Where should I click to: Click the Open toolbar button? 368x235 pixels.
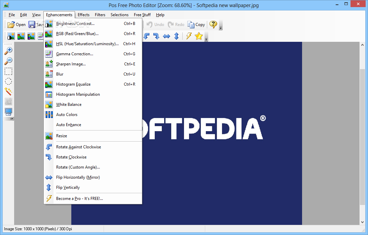pyautogui.click(x=16, y=25)
